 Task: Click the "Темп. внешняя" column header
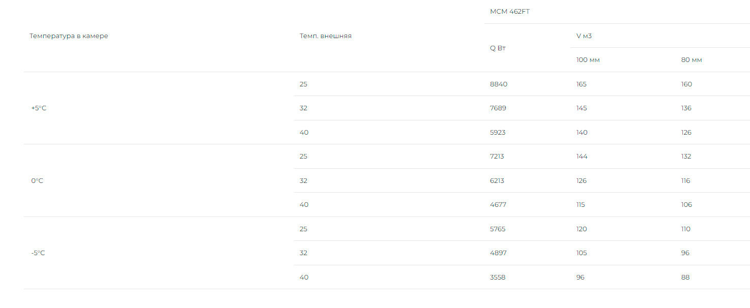point(326,36)
